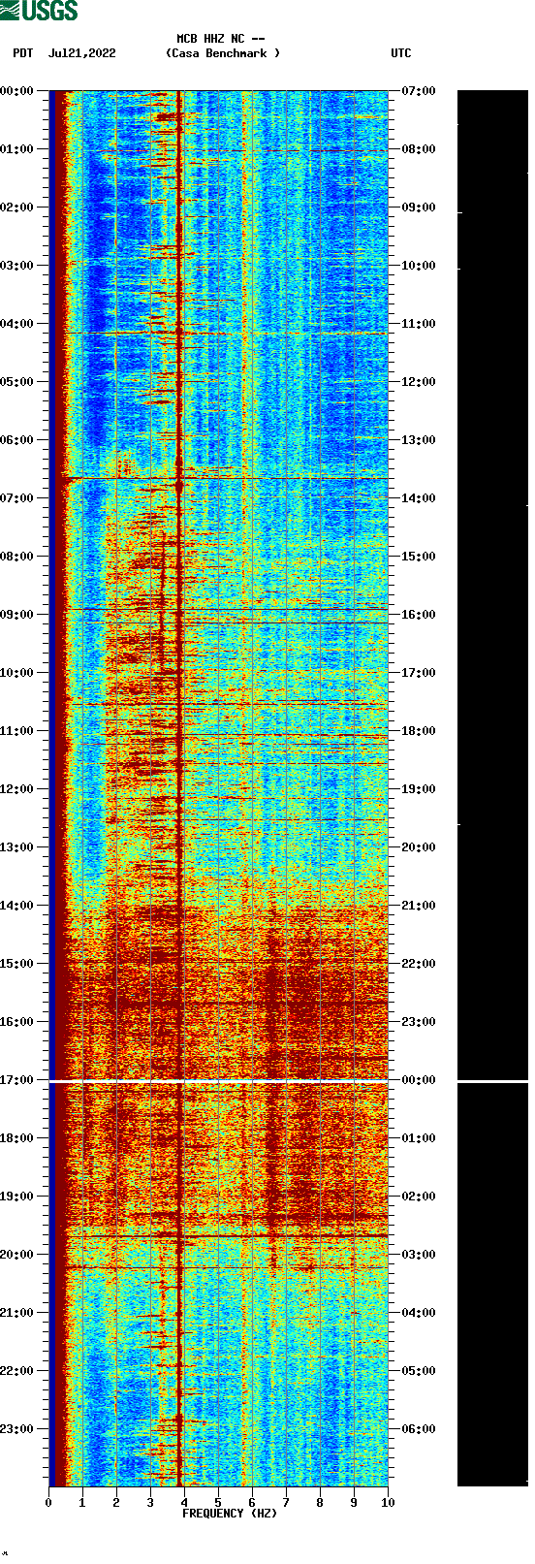Select the PDT 15:00 time label

17,964
